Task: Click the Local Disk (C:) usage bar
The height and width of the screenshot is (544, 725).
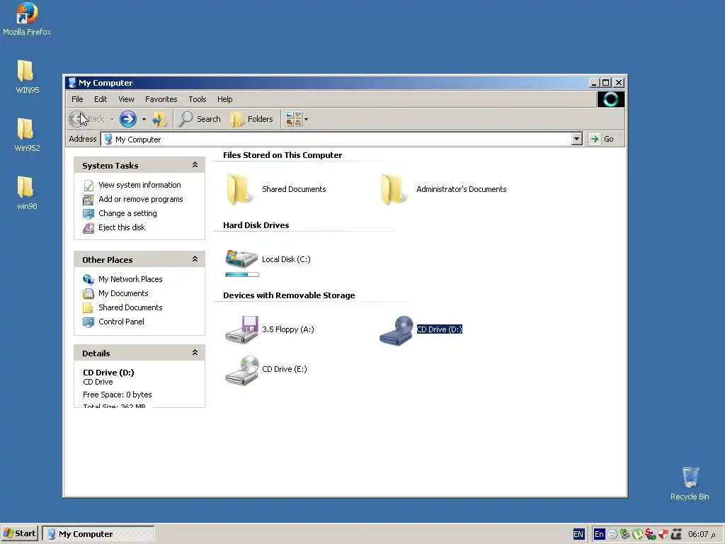Action: (242, 275)
